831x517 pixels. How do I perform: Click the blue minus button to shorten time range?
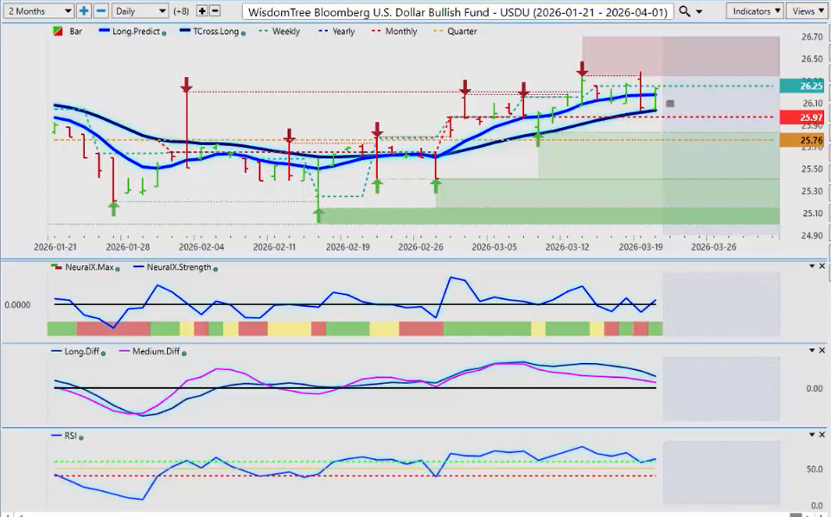(100, 11)
